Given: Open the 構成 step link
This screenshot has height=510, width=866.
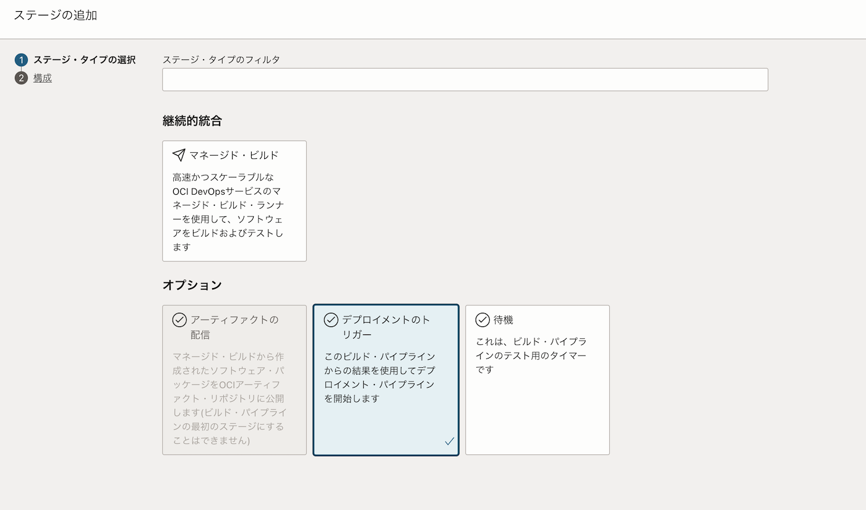Looking at the screenshot, I should pyautogui.click(x=43, y=78).
